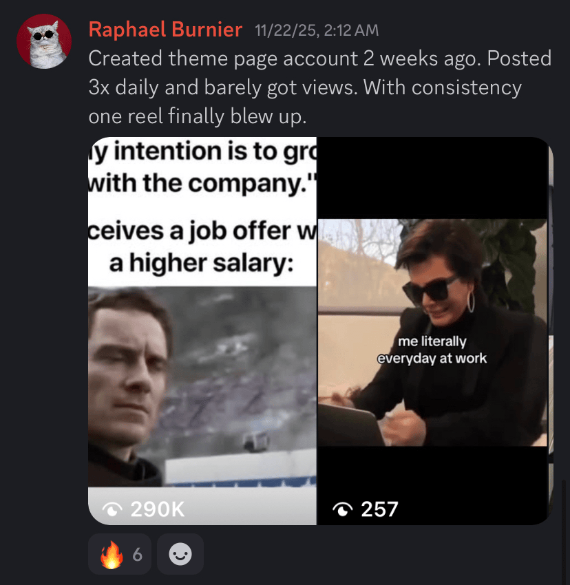The height and width of the screenshot is (585, 570).
Task: Click the 290K view count
Action: [x=158, y=509]
